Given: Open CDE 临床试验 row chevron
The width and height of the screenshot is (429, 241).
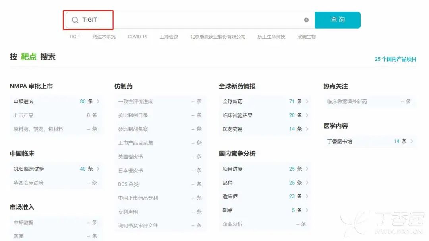Looking at the screenshot, I should tap(98, 169).
